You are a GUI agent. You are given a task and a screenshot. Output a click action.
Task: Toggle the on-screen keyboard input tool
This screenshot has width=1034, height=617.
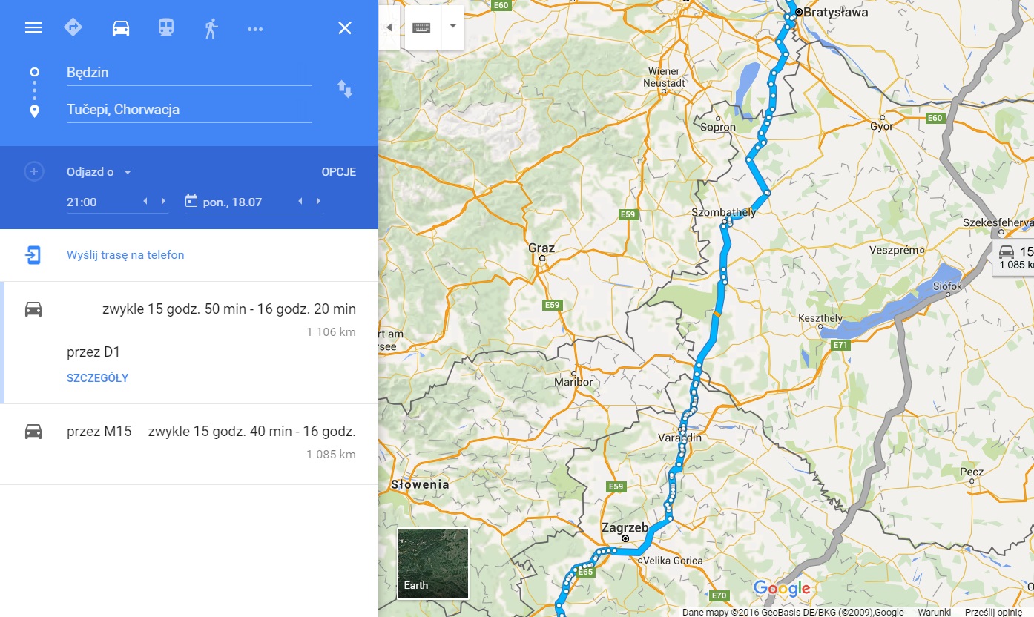pyautogui.click(x=422, y=27)
